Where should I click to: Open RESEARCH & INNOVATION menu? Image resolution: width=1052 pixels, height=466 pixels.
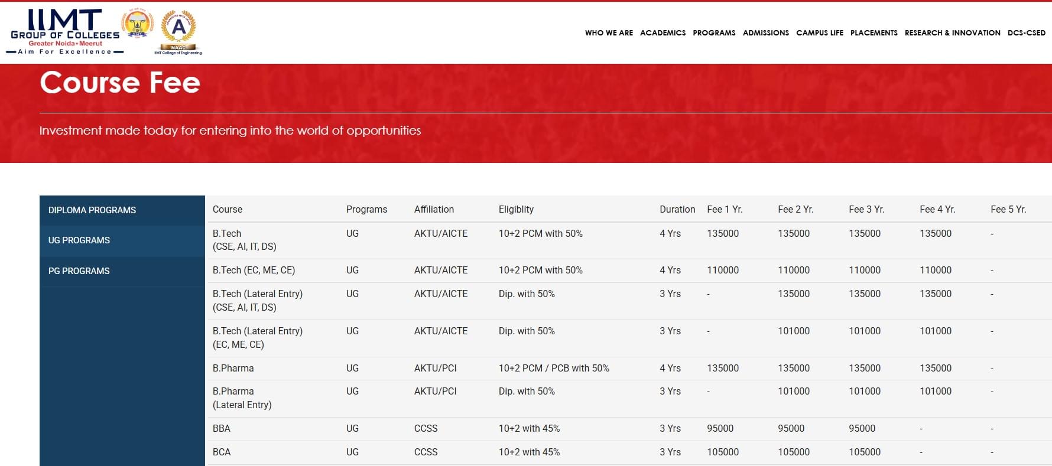(952, 33)
